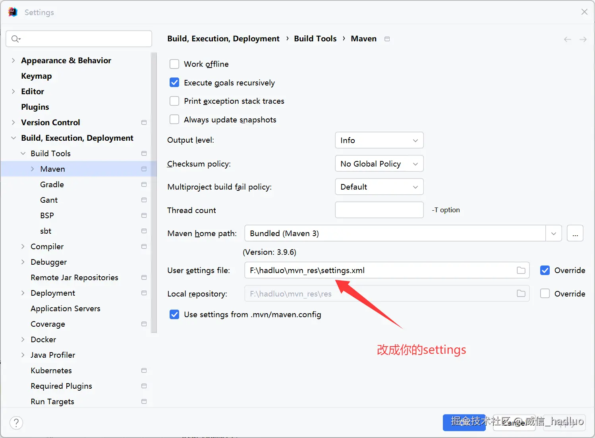Click the folder icon in Local repository field
The height and width of the screenshot is (438, 595).
(521, 293)
